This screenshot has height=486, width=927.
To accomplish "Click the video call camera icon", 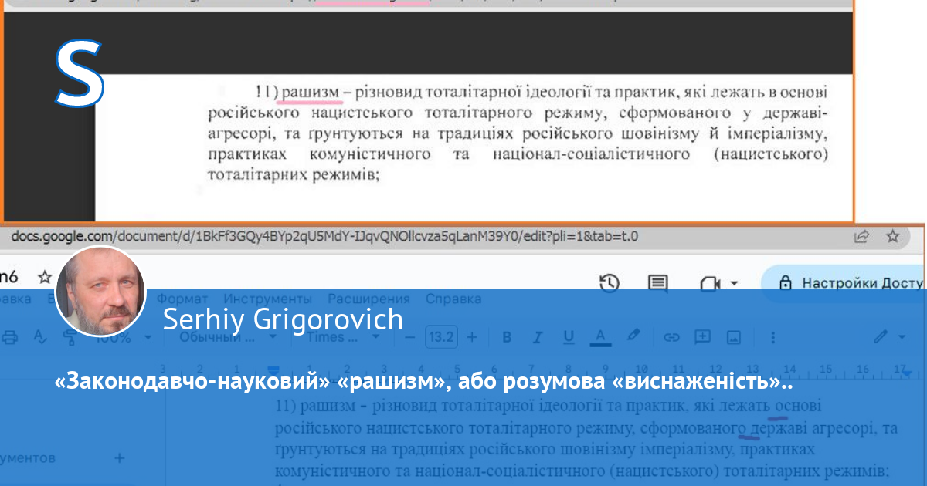I will point(709,283).
